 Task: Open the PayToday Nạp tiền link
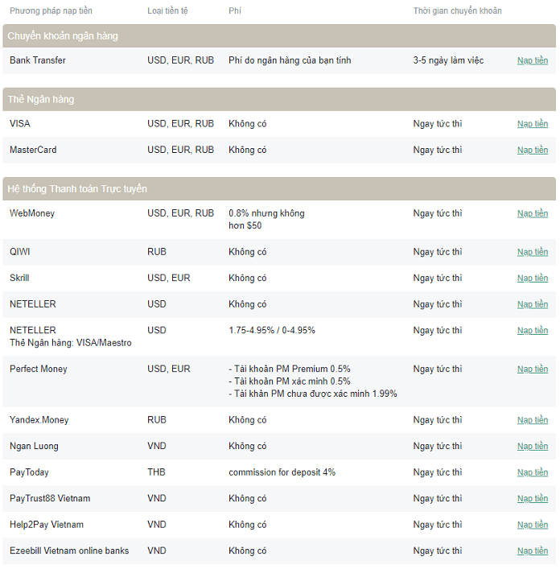click(x=532, y=472)
